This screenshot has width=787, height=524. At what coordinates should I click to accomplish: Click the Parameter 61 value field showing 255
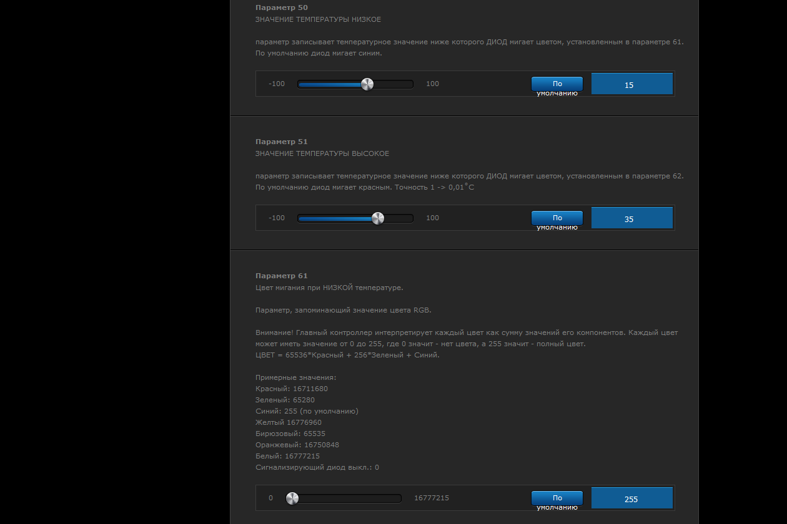point(632,498)
